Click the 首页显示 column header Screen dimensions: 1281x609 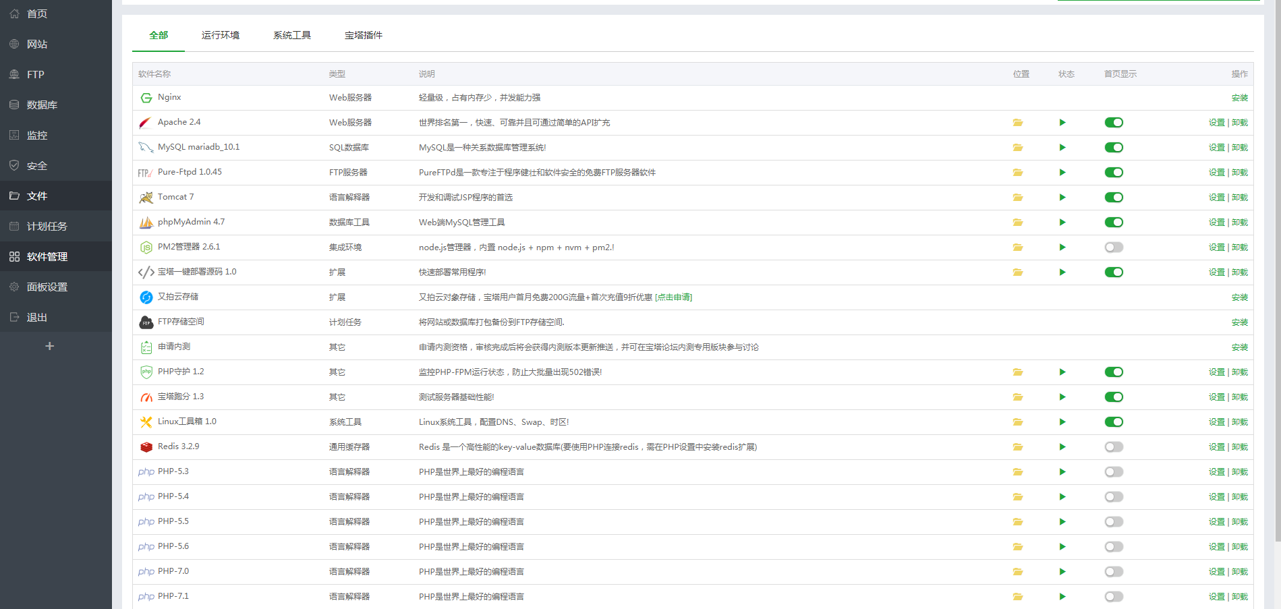point(1120,74)
